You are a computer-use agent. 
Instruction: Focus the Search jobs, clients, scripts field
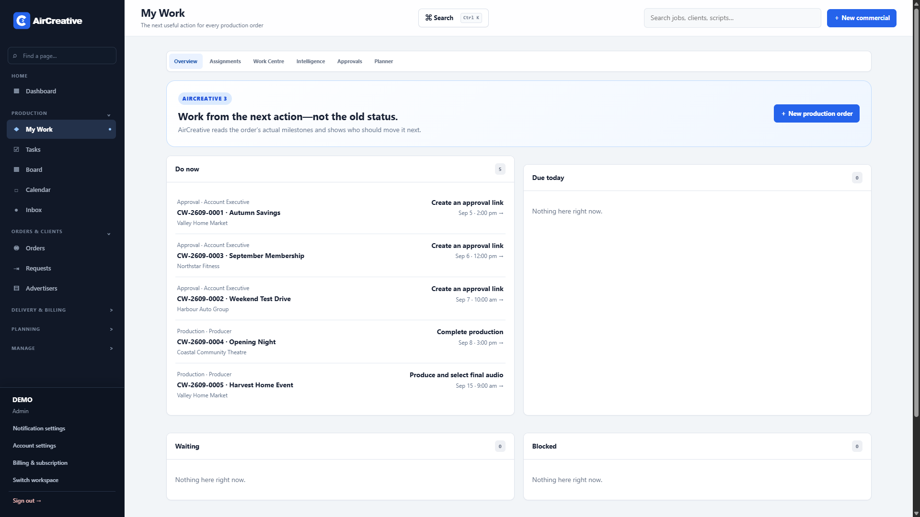732,18
